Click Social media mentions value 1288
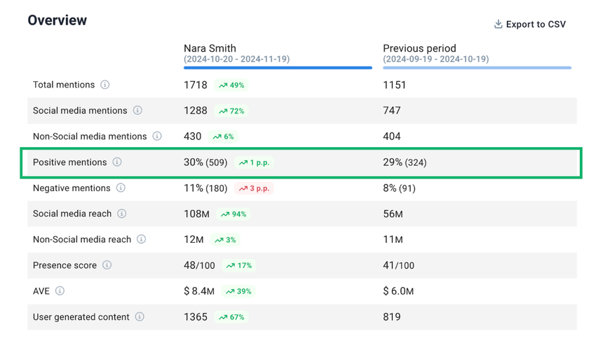This screenshot has width=598, height=350. pos(196,111)
